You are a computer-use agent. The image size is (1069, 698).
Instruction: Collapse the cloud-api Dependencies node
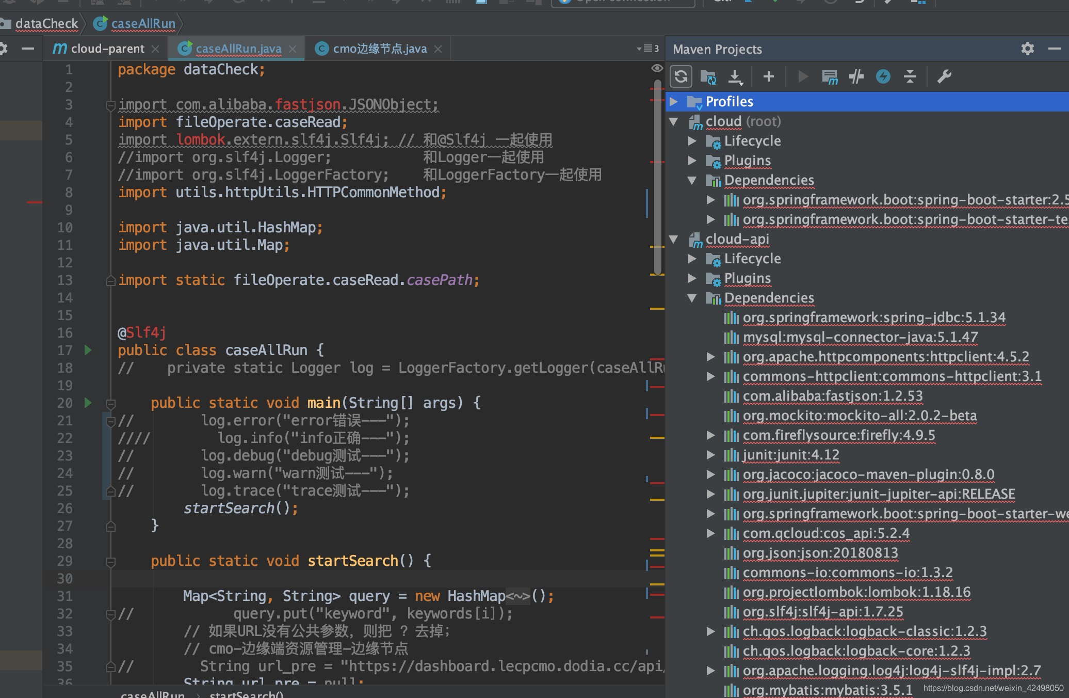pyautogui.click(x=692, y=298)
